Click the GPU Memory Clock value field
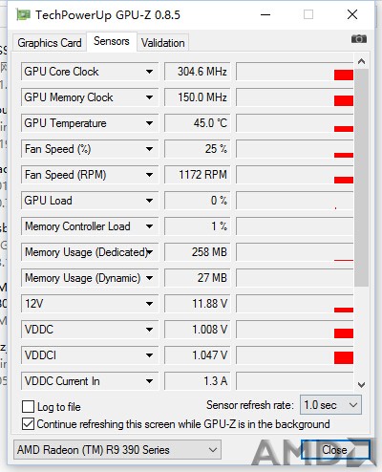Screen dimensions: 382x472 198,97
